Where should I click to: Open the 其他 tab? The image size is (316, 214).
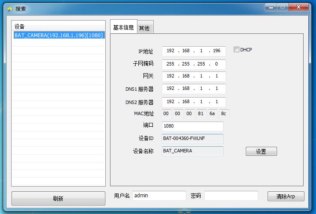145,28
